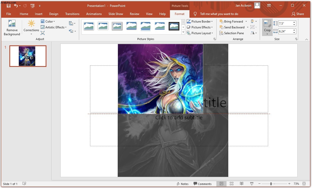Click the Redo button in title bar
The height and width of the screenshot is (188, 312).
point(25,6)
